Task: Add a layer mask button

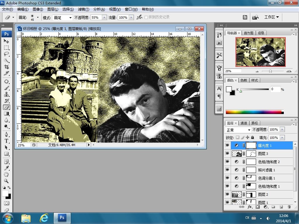Action: point(258,207)
